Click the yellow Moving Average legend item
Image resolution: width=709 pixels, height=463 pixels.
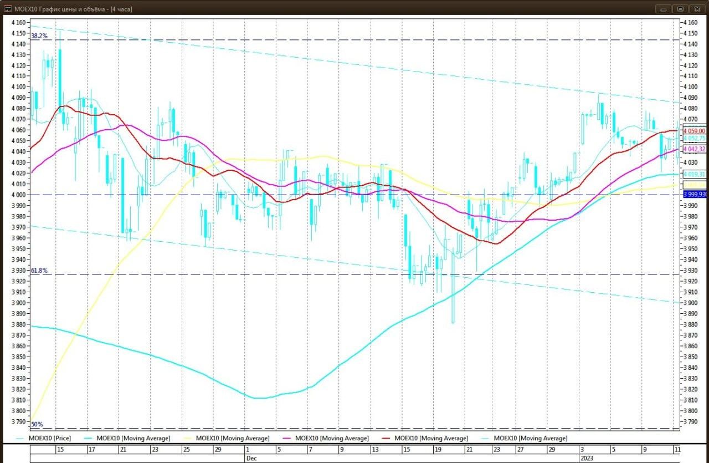pos(233,438)
